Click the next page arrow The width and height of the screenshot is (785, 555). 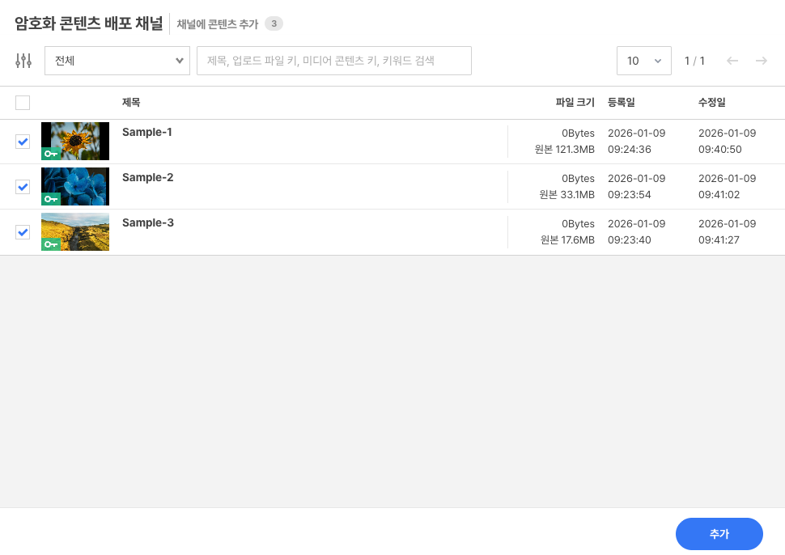[x=761, y=60]
